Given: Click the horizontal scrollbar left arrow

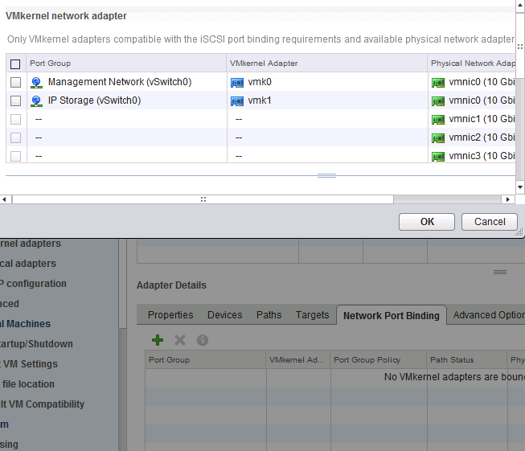Looking at the screenshot, I should pos(4,199).
